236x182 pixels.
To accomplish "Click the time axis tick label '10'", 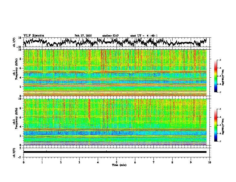I will click(x=209, y=162).
